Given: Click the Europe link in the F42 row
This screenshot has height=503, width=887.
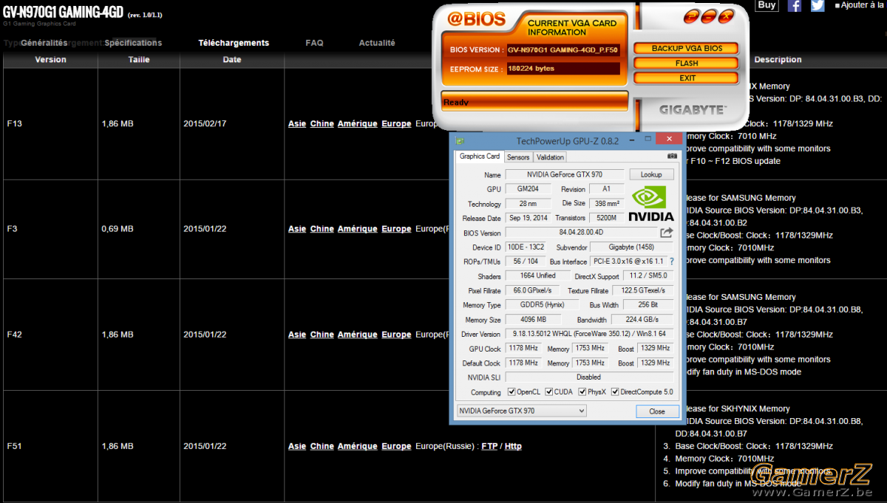Looking at the screenshot, I should tap(396, 335).
